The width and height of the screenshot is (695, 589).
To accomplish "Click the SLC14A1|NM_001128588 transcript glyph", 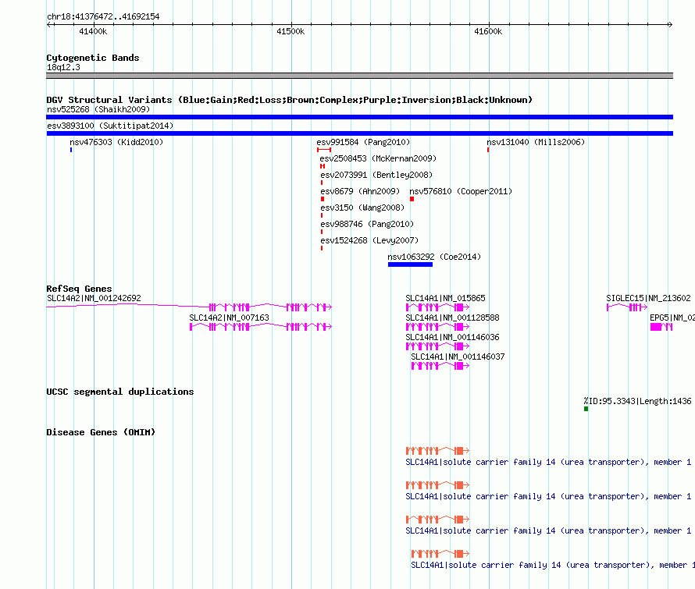I will [x=437, y=327].
